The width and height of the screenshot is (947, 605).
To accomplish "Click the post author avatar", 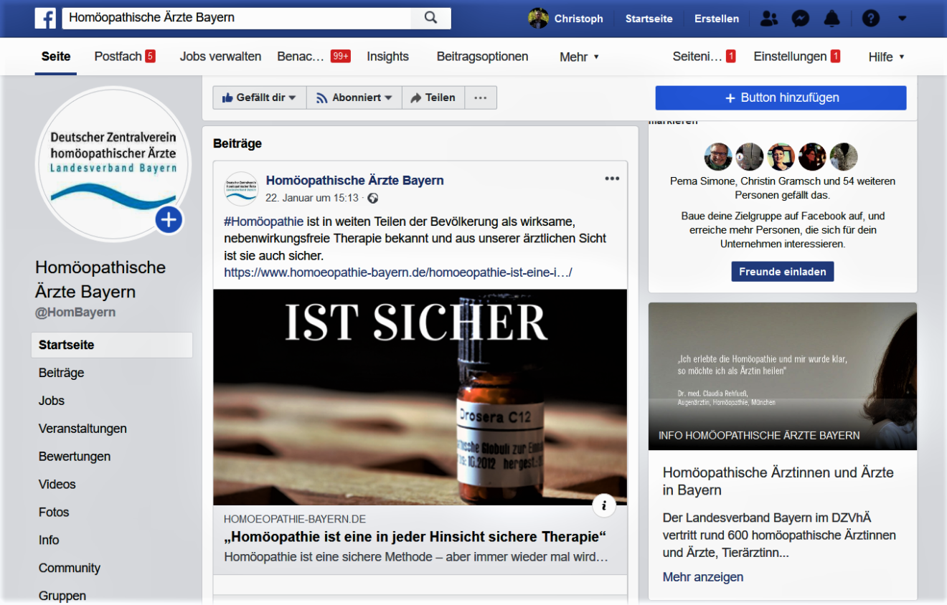I will coord(241,189).
